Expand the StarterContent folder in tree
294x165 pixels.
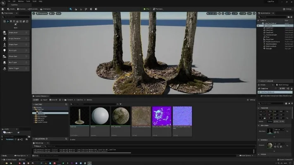tap(34, 122)
